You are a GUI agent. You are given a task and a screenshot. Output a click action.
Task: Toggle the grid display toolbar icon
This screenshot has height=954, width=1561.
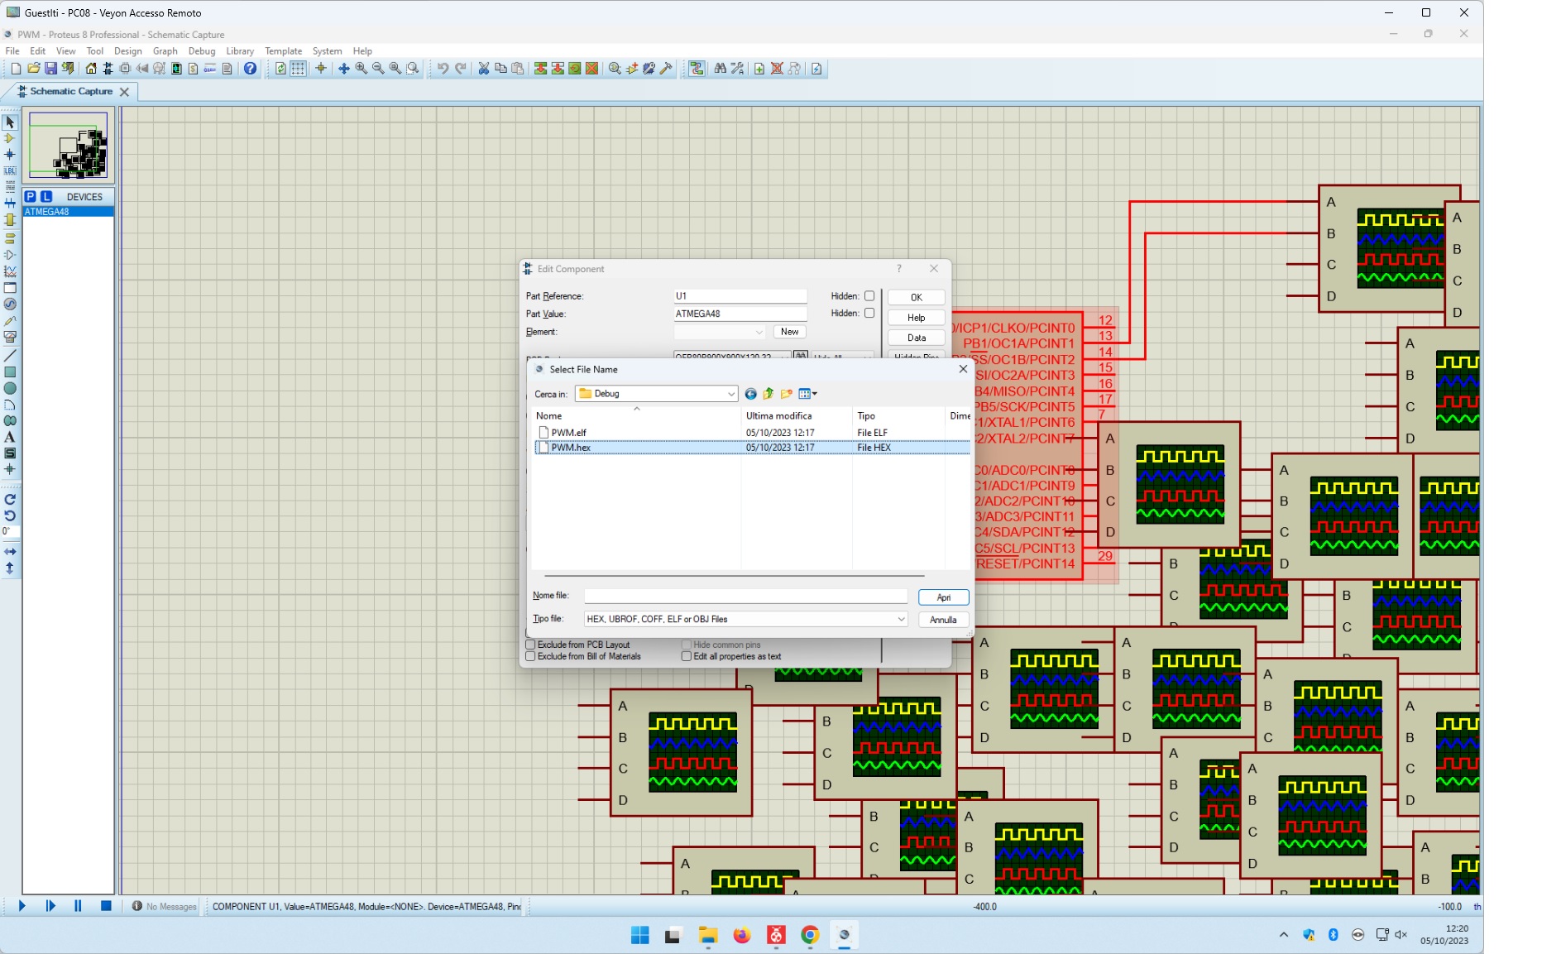[x=298, y=69]
